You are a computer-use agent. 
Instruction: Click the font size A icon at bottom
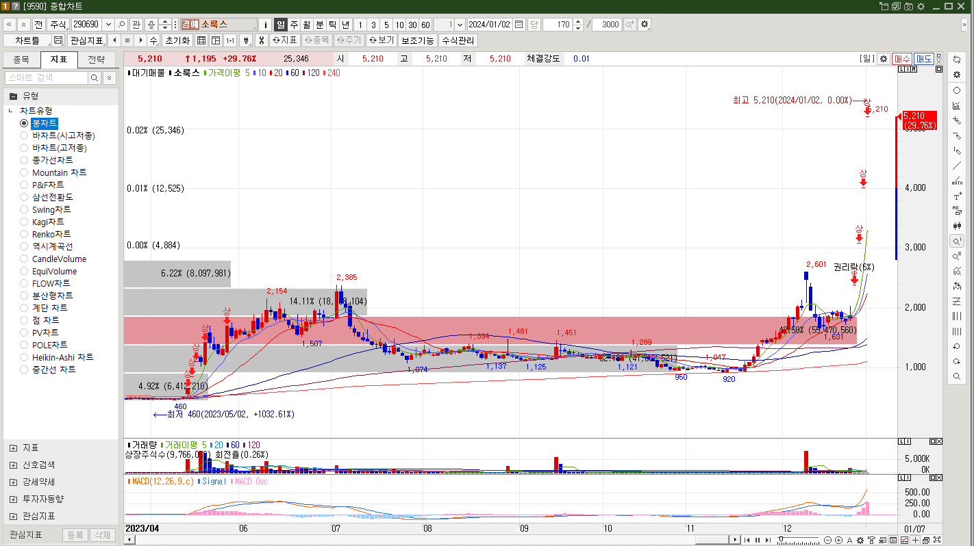point(849,540)
